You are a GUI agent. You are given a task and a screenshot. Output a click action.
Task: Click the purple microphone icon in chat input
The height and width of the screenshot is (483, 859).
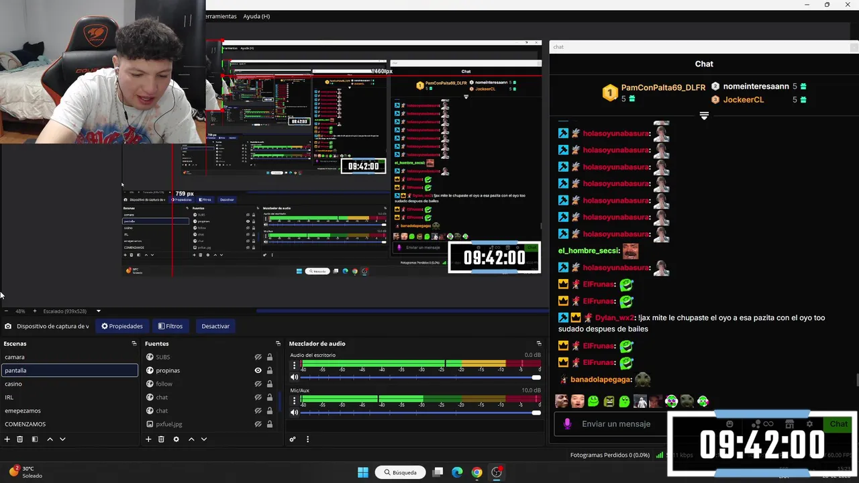pyautogui.click(x=567, y=424)
